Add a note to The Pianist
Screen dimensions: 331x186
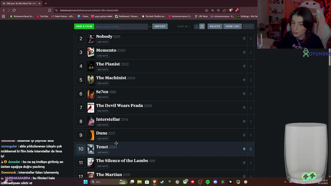(103, 69)
